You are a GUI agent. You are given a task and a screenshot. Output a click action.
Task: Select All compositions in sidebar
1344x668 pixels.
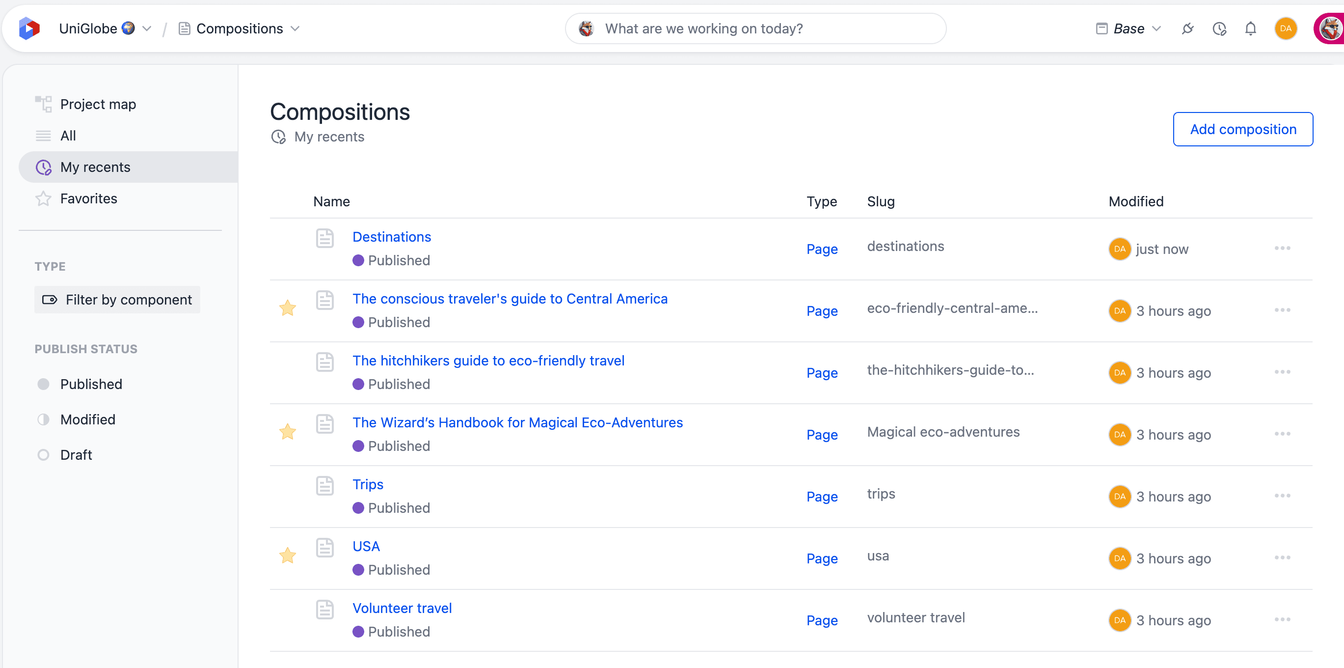pos(128,136)
